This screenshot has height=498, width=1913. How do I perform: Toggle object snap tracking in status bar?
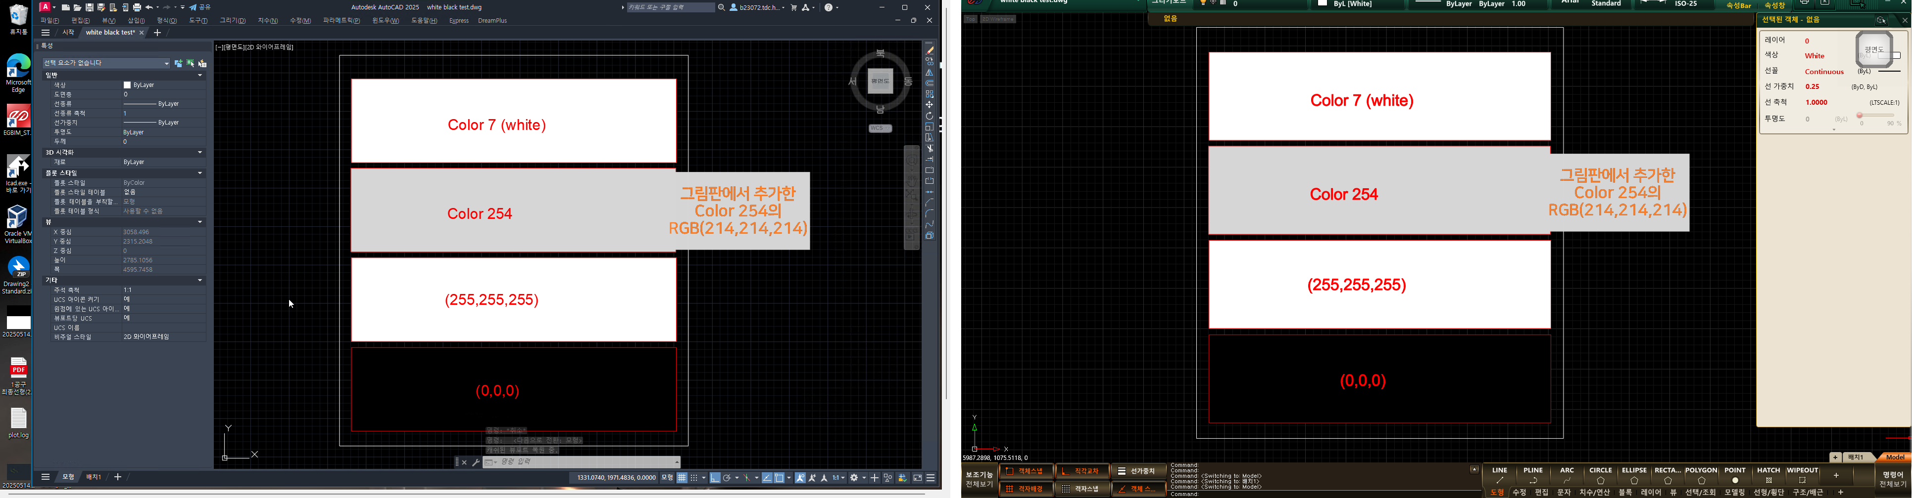[x=767, y=478]
